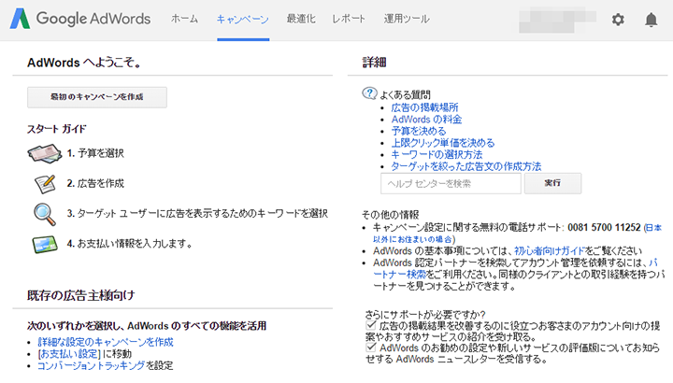The width and height of the screenshot is (673, 383).
Task: Select the キャンペーン tab
Action: [243, 20]
